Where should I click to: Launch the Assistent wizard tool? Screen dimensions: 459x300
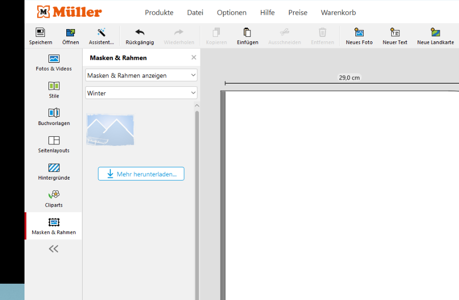pyautogui.click(x=101, y=36)
